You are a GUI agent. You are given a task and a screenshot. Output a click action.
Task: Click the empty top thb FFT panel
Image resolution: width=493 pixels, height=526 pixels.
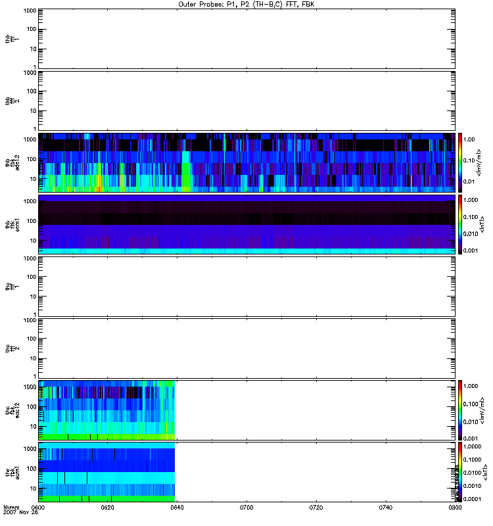point(246,38)
